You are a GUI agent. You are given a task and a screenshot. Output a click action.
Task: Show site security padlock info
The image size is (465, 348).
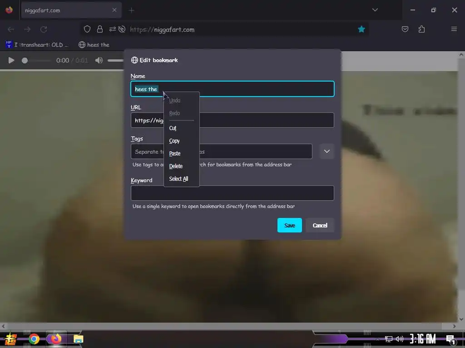[x=100, y=29]
